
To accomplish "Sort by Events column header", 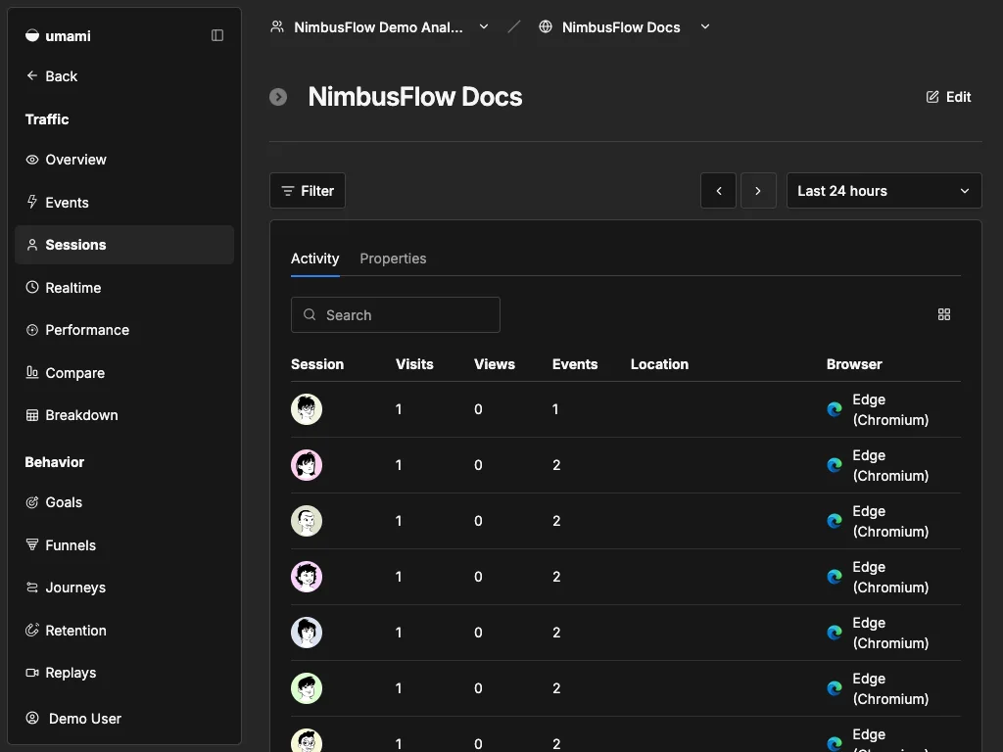I will pos(575,364).
